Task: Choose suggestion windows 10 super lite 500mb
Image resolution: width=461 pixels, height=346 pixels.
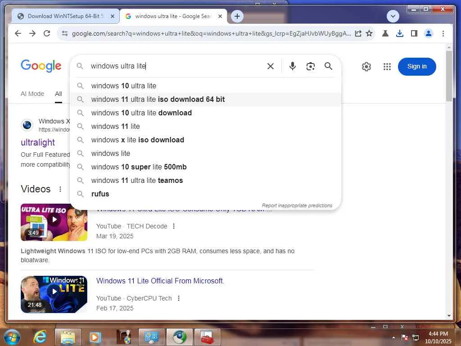Action: pyautogui.click(x=205, y=167)
